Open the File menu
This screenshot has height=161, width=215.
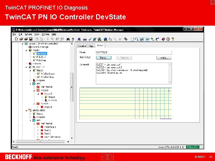click(14, 34)
